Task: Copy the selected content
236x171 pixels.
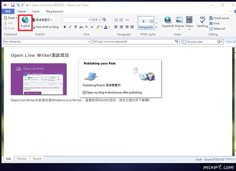Action: 9,28
